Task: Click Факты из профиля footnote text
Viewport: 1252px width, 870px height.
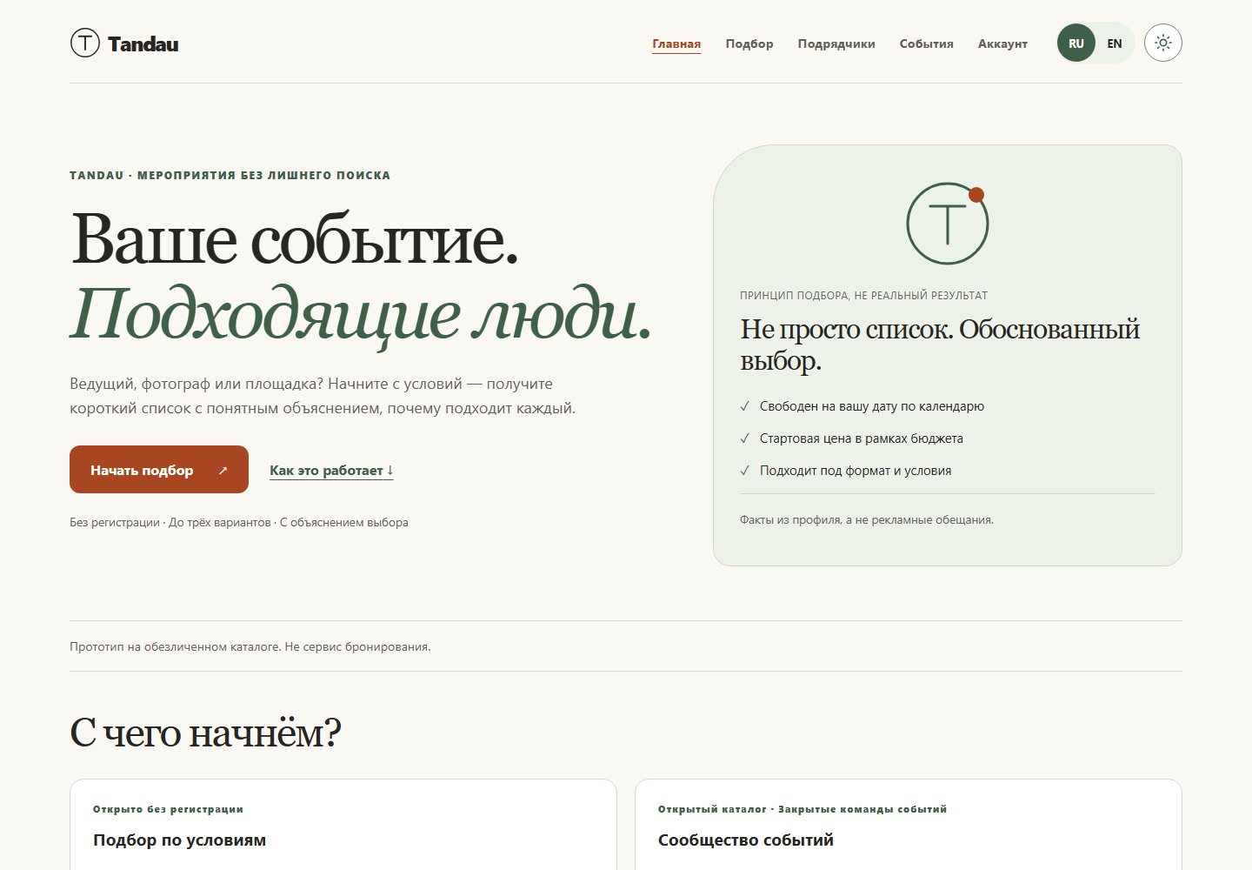Action: [867, 519]
